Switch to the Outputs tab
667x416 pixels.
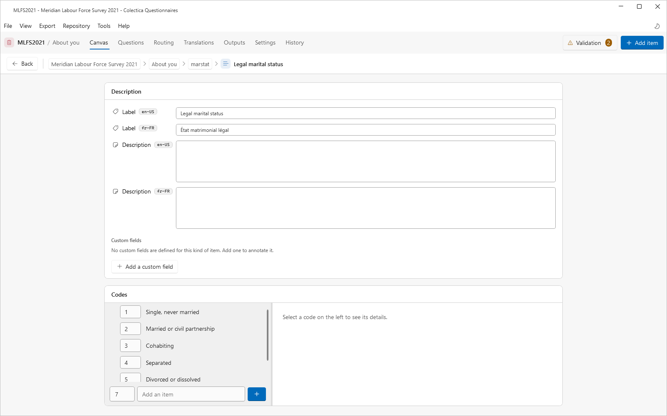[234, 42]
